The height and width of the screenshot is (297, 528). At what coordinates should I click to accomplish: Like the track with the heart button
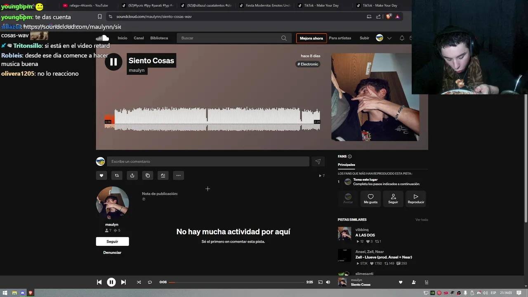click(x=101, y=175)
